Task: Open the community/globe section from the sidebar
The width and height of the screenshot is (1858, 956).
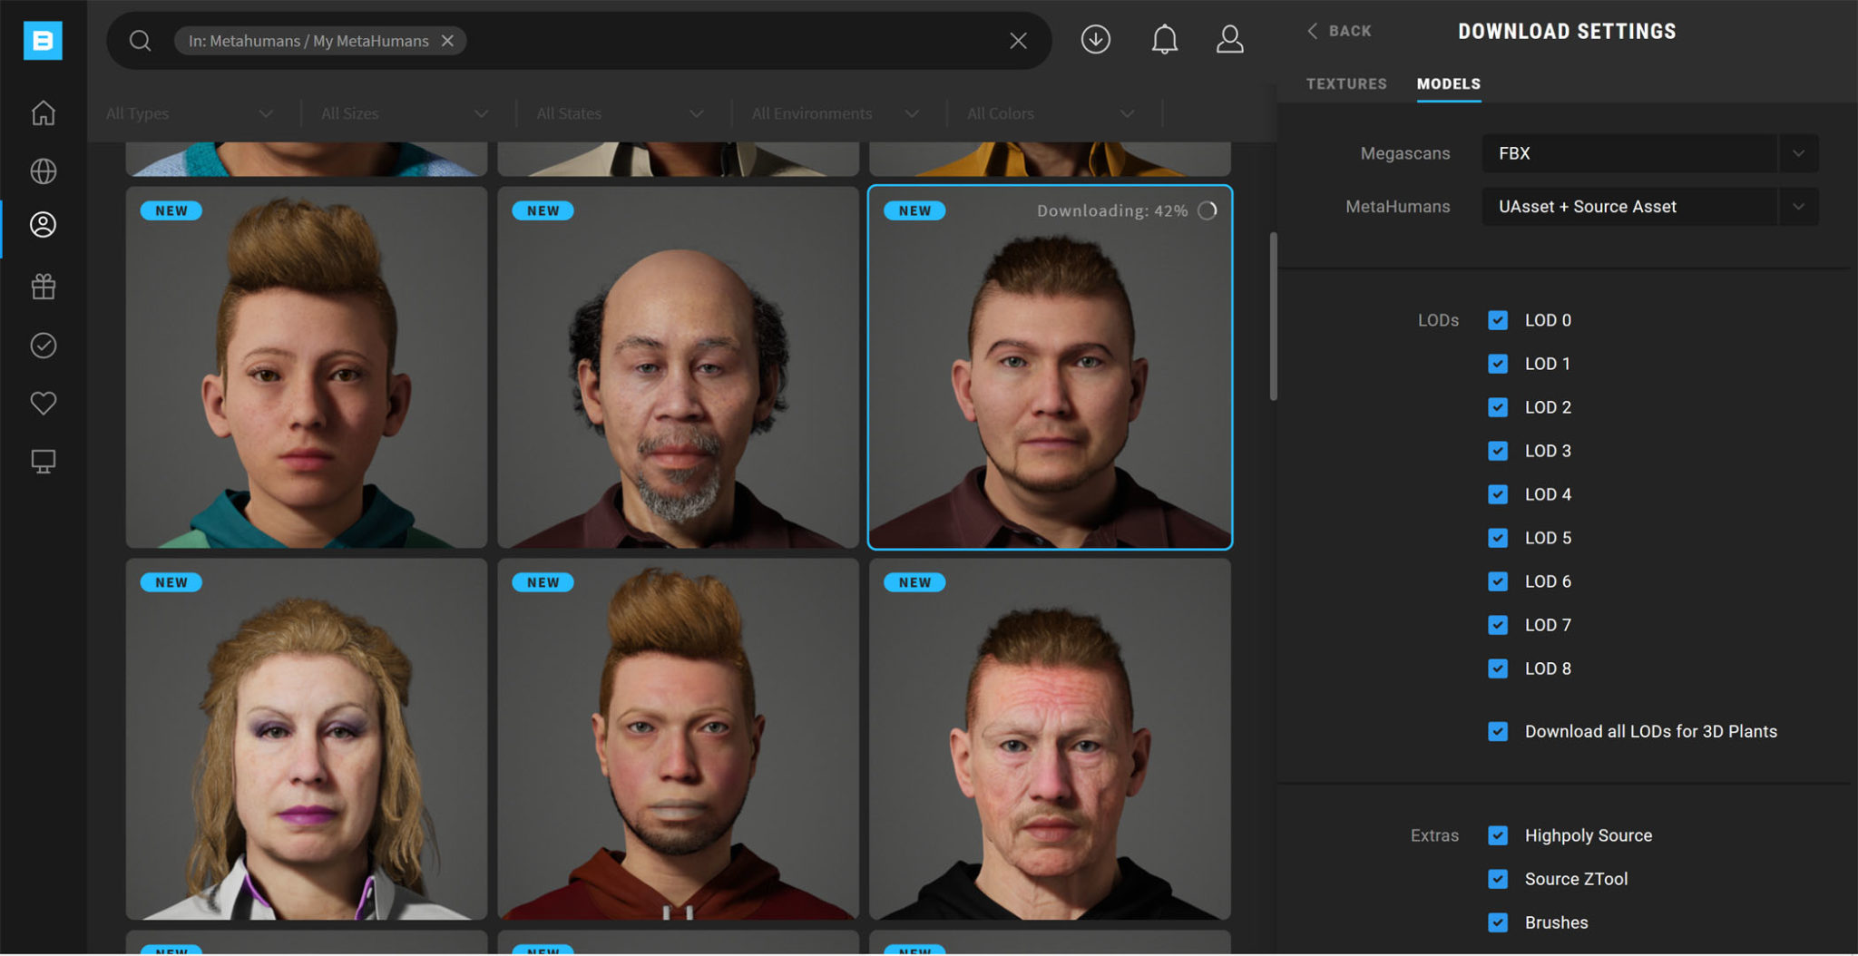Action: click(43, 171)
